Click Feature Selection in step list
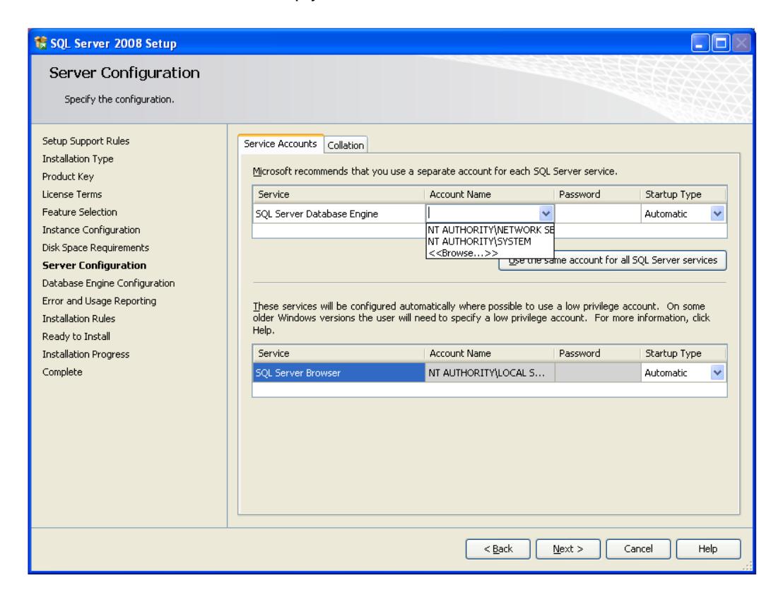This screenshot has width=783, height=602. click(x=79, y=212)
